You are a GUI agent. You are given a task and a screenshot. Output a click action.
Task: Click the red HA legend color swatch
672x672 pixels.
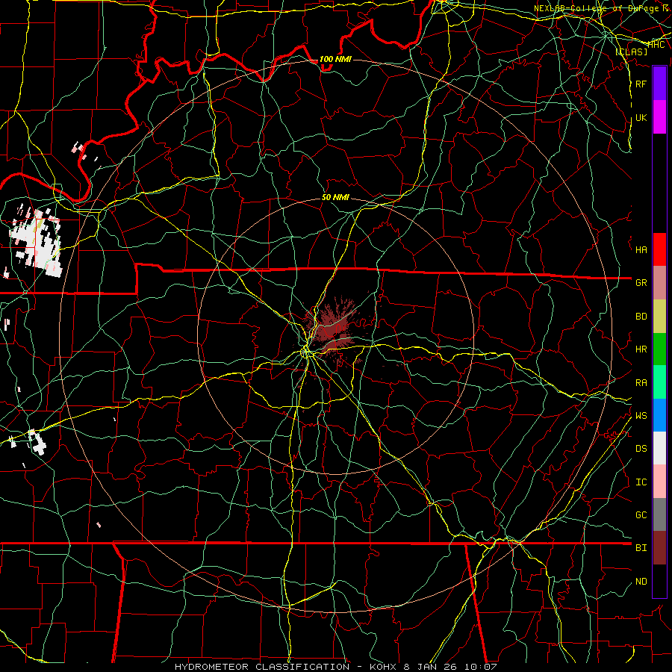point(659,249)
